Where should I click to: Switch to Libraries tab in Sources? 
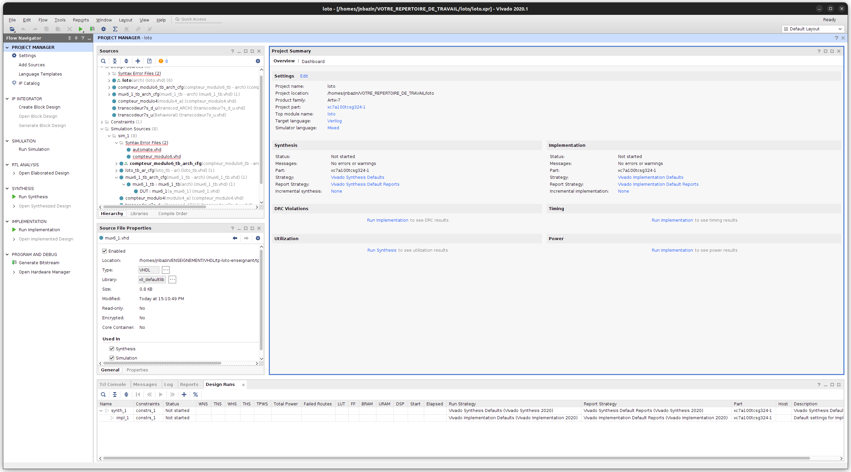click(139, 214)
